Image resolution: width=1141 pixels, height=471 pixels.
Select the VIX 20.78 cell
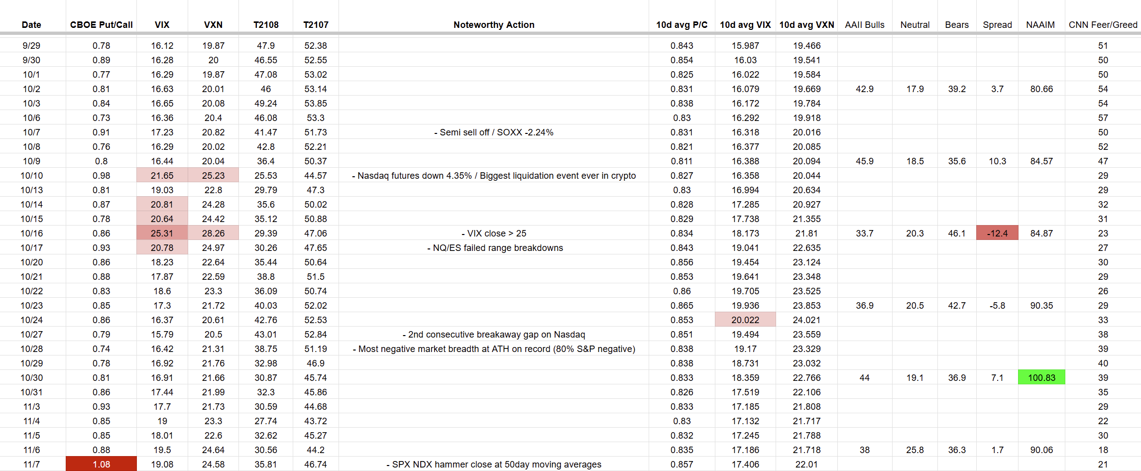(162, 247)
